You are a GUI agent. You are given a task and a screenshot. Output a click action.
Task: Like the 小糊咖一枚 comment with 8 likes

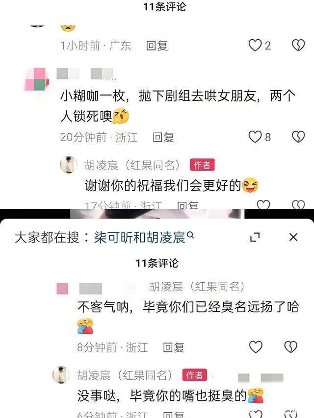pos(255,137)
